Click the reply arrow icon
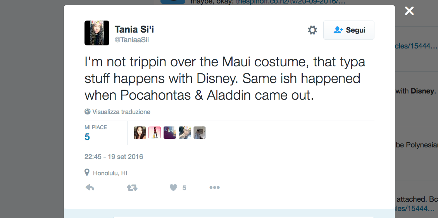The width and height of the screenshot is (438, 218). pyautogui.click(x=90, y=188)
